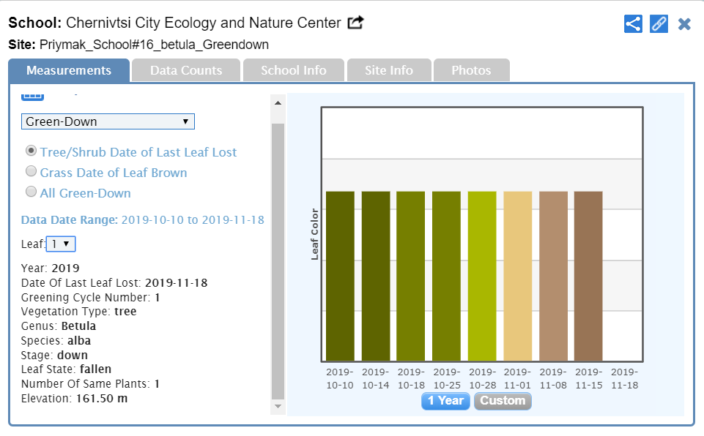704x436 pixels.
Task: Open the School Info tab
Action: point(293,70)
